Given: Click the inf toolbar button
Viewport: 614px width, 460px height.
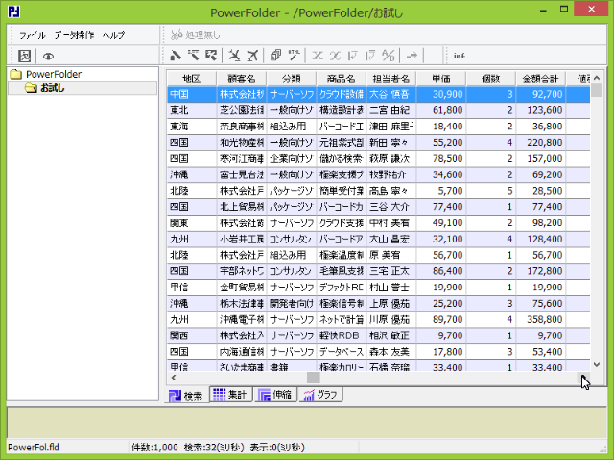Looking at the screenshot, I should (x=459, y=56).
